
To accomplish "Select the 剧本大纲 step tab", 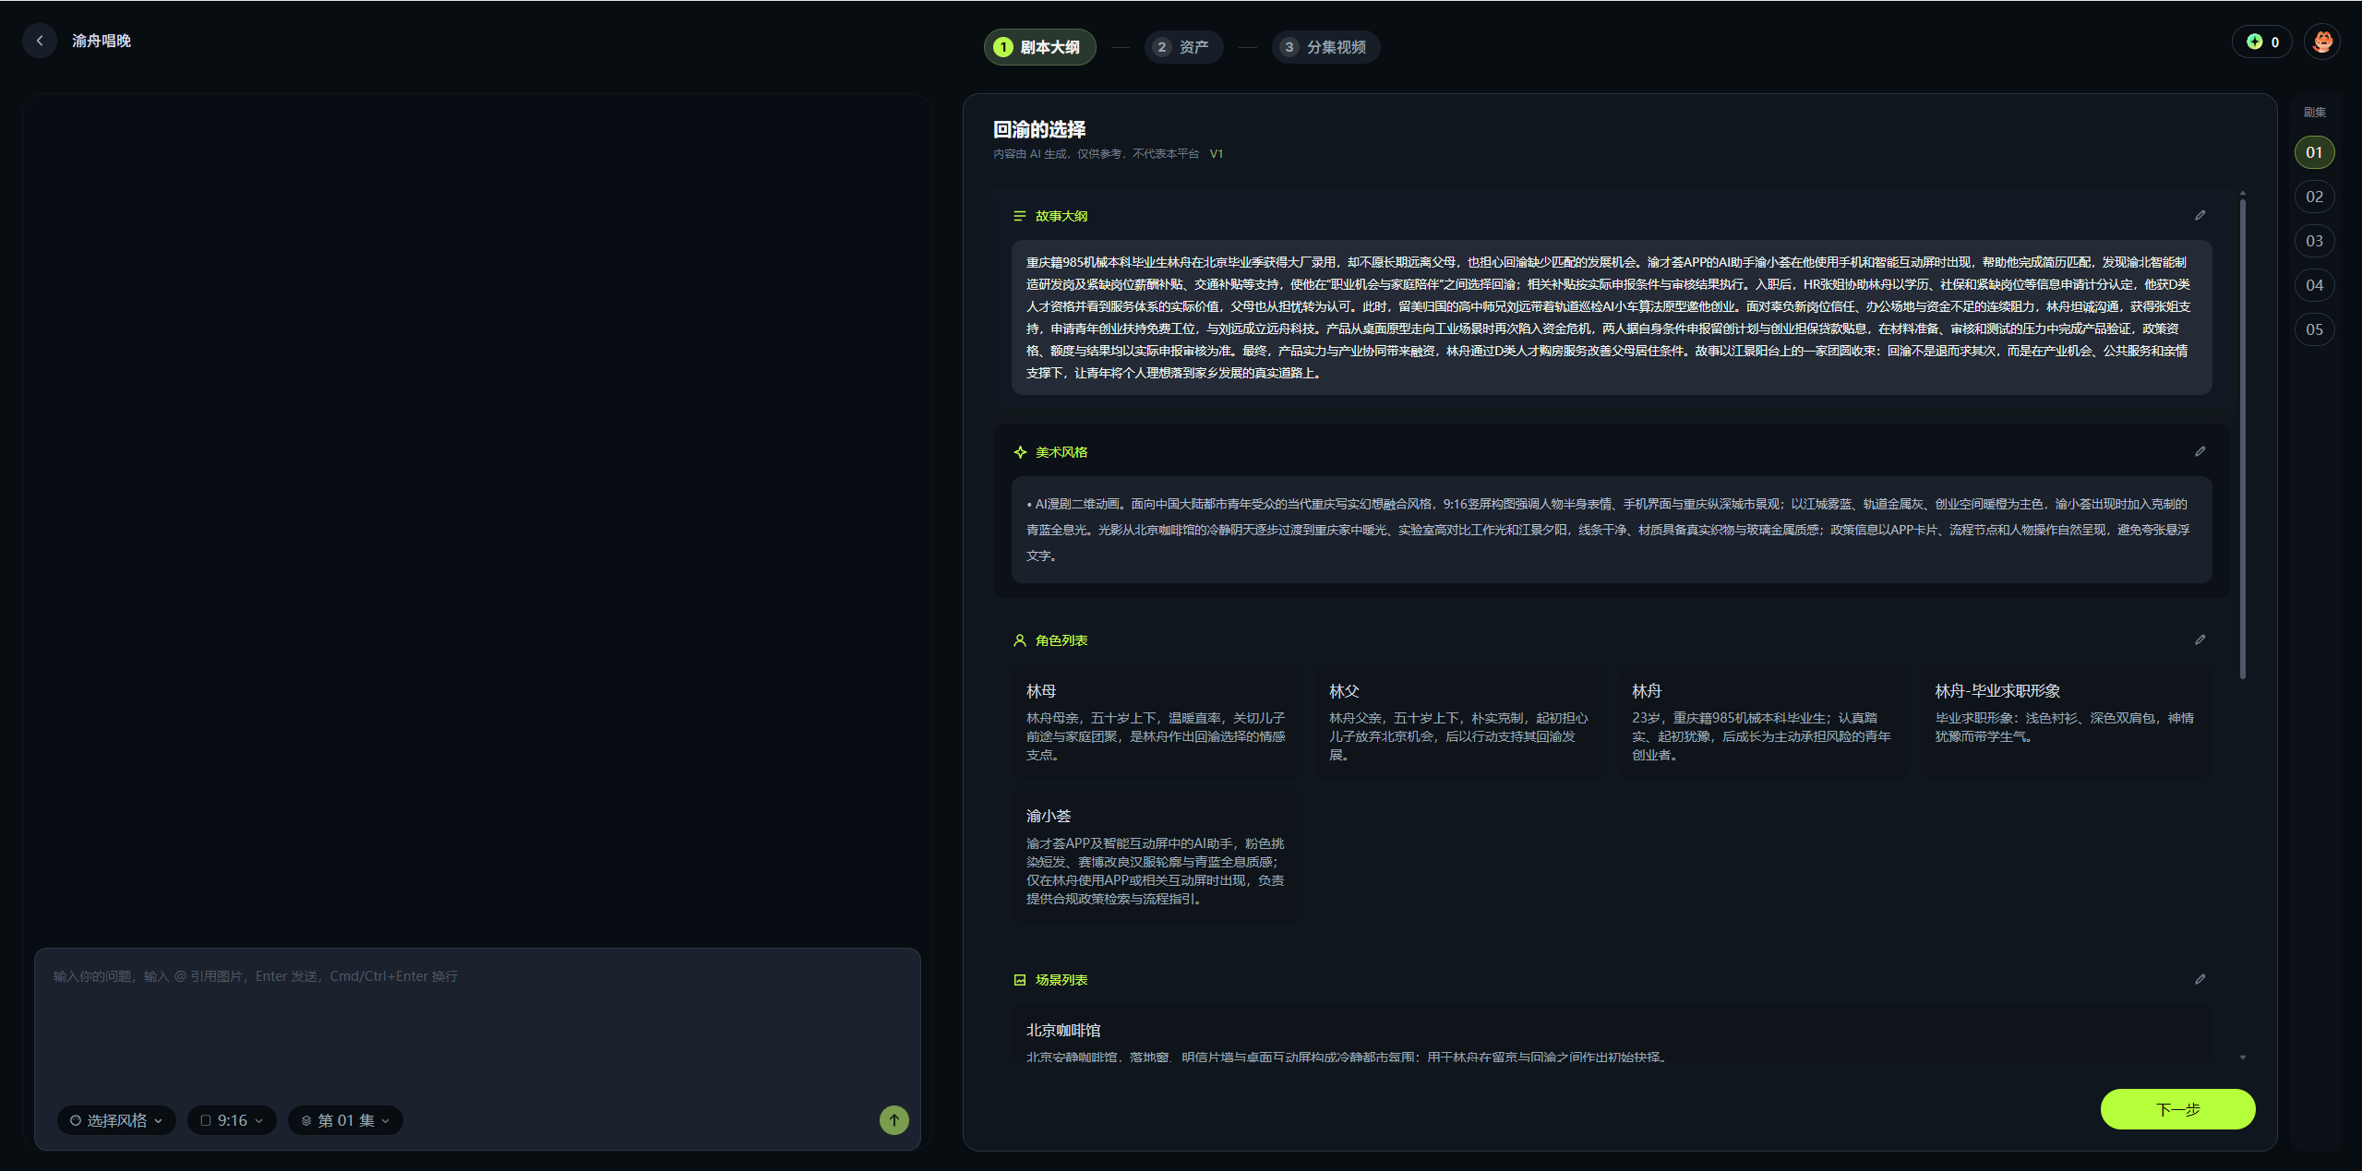I will [x=1039, y=47].
